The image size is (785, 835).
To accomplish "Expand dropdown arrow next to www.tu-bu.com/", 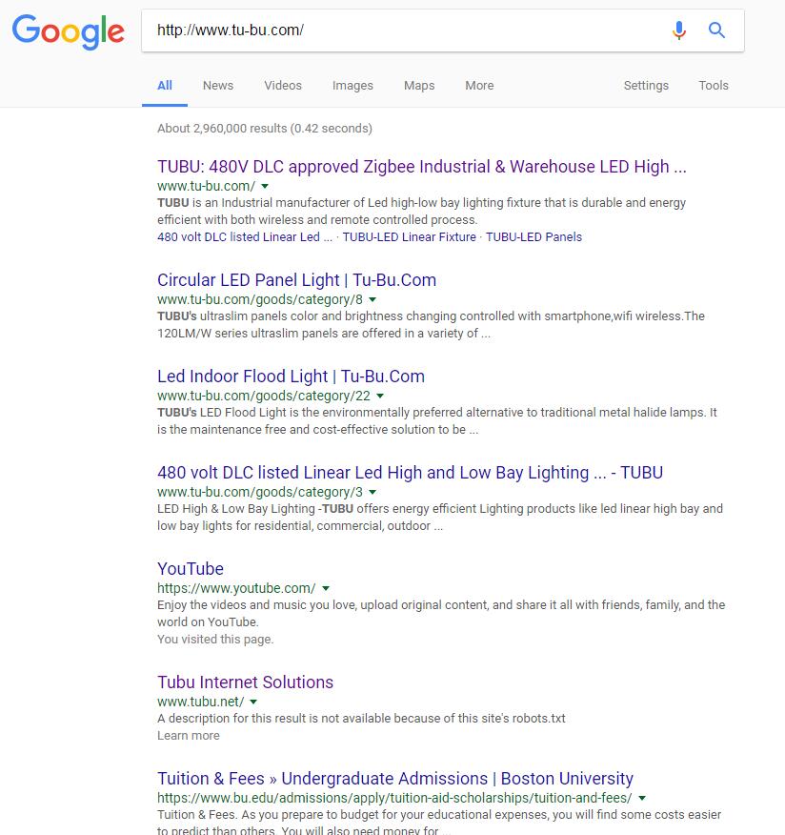I will pos(265,187).
